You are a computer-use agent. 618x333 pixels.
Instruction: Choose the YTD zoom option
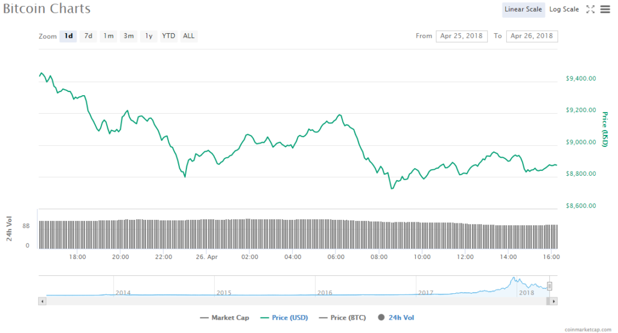168,36
